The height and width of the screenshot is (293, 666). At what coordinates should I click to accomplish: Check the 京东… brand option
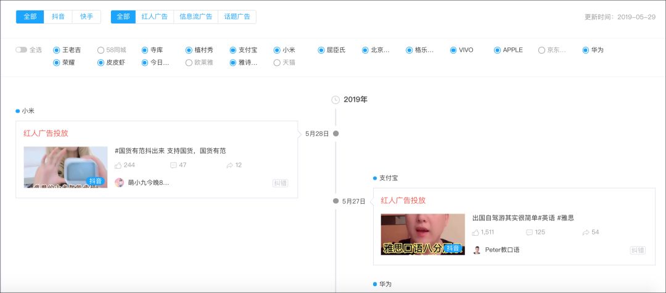point(541,50)
